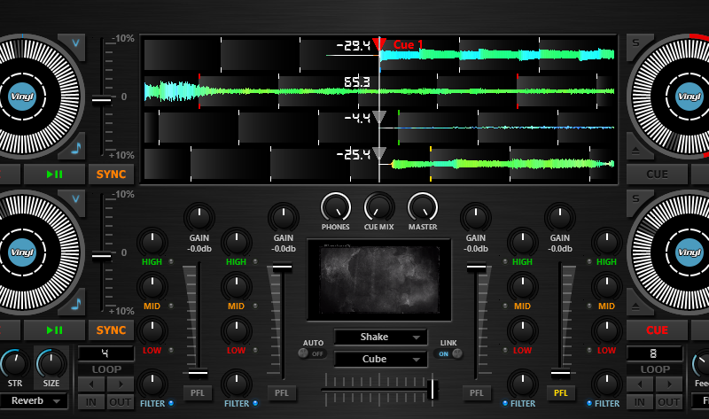Click the LOW EQ knob of third channel
The height and width of the screenshot is (419, 709).
tap(522, 331)
